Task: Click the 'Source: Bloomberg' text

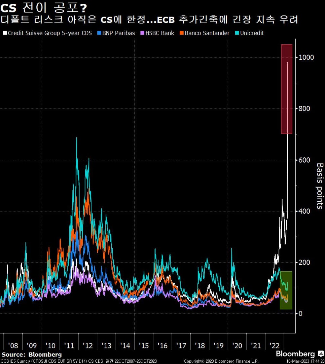Action: [32, 355]
